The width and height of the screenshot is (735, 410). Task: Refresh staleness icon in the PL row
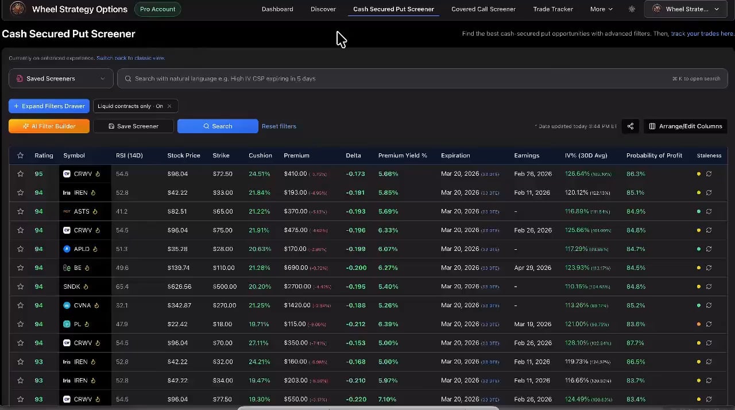click(x=709, y=324)
